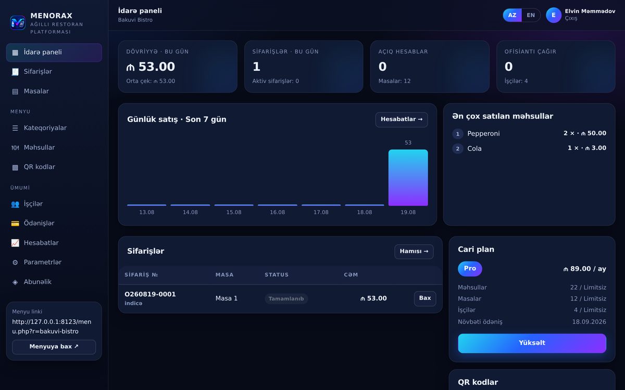The image size is (625, 390).
Task: Open menu with Menyuya bax button
Action: point(54,347)
